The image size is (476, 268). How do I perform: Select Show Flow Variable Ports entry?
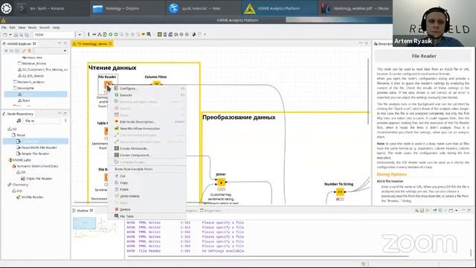tap(147, 169)
